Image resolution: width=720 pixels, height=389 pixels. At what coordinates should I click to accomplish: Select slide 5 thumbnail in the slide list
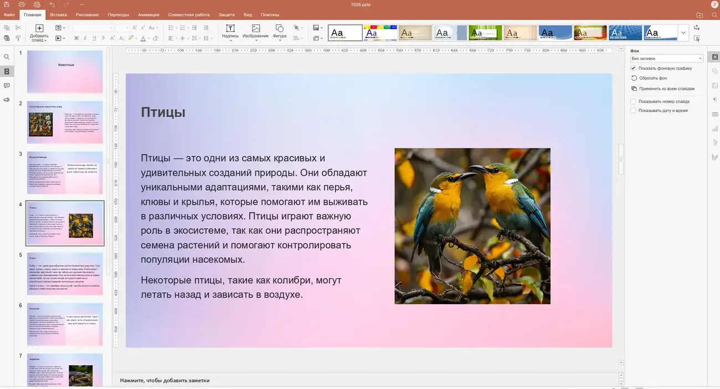tap(64, 273)
